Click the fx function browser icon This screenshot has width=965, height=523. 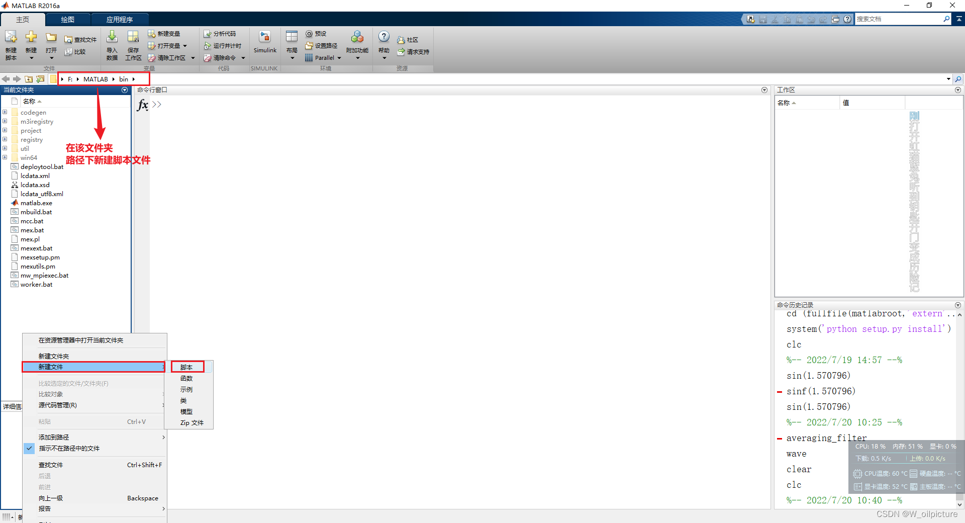tap(143, 105)
